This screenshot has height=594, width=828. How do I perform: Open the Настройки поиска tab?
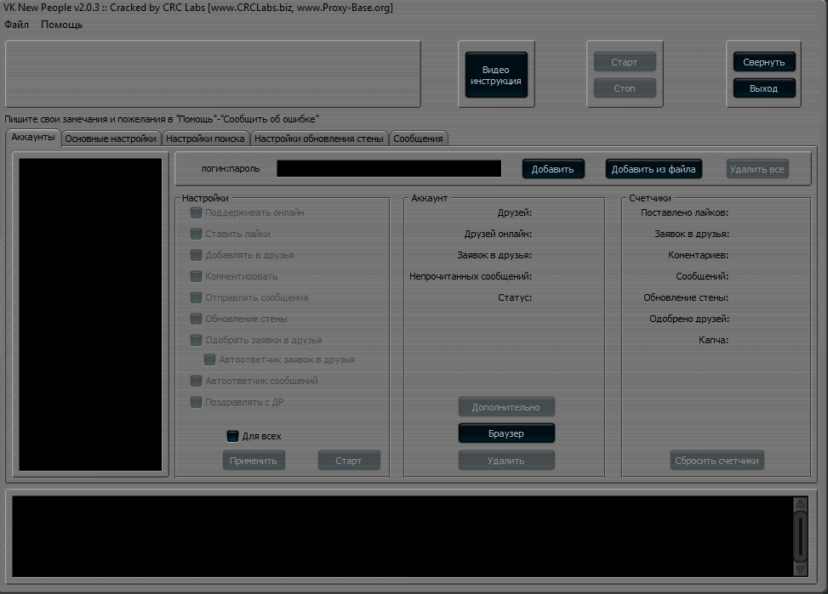point(205,139)
